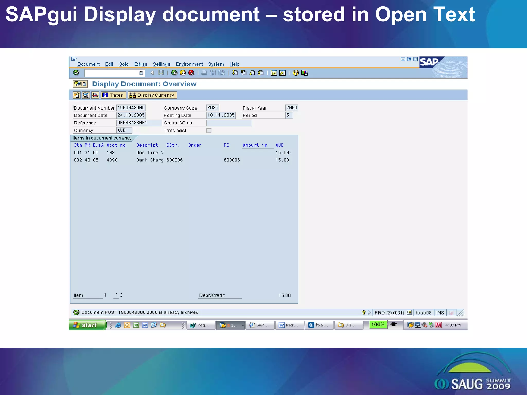Click the yellow Exit up-arrow icon

click(183, 73)
